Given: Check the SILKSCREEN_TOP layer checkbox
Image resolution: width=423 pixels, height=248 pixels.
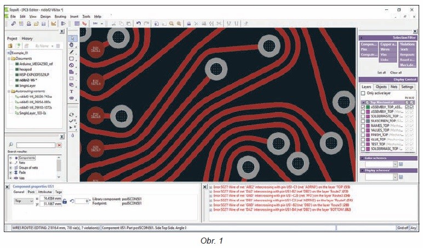Looking at the screenshot, I should coord(363,121).
